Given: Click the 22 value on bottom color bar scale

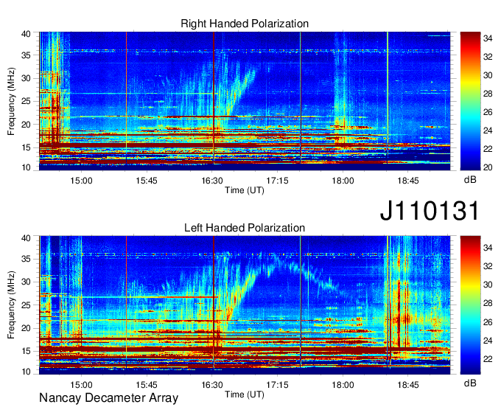Looking at the screenshot, I should (x=488, y=359).
